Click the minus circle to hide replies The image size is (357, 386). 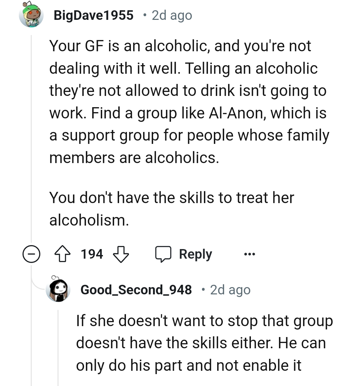[x=31, y=254]
